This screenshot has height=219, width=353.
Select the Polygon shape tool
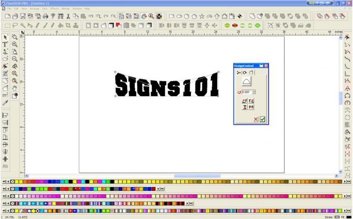[x=194, y=16]
